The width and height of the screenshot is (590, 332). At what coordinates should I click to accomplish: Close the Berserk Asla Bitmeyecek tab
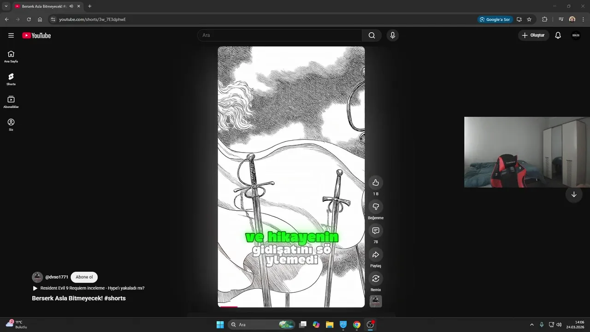click(79, 6)
